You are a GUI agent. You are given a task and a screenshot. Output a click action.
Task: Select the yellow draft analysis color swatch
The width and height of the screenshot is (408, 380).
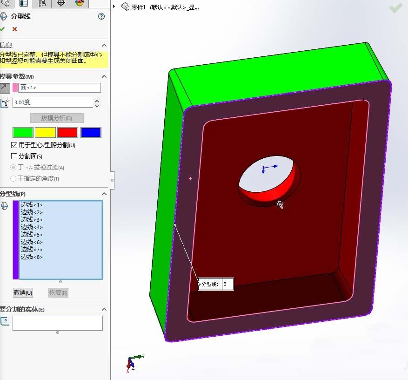click(x=45, y=132)
